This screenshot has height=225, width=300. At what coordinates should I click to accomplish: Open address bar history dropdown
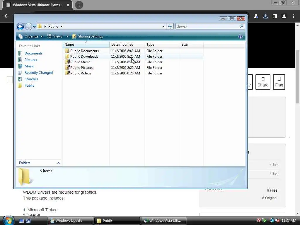[163, 27]
